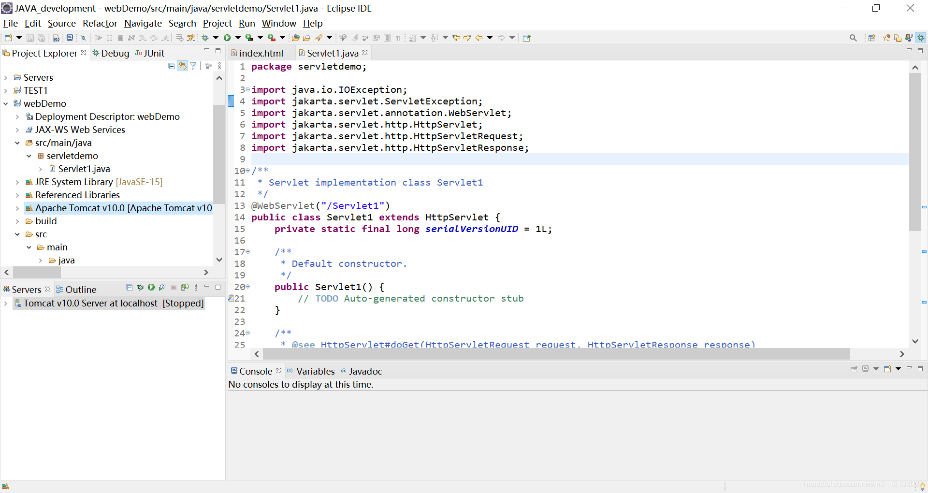Click the Collapse All icon in Project Explorer

(x=171, y=66)
